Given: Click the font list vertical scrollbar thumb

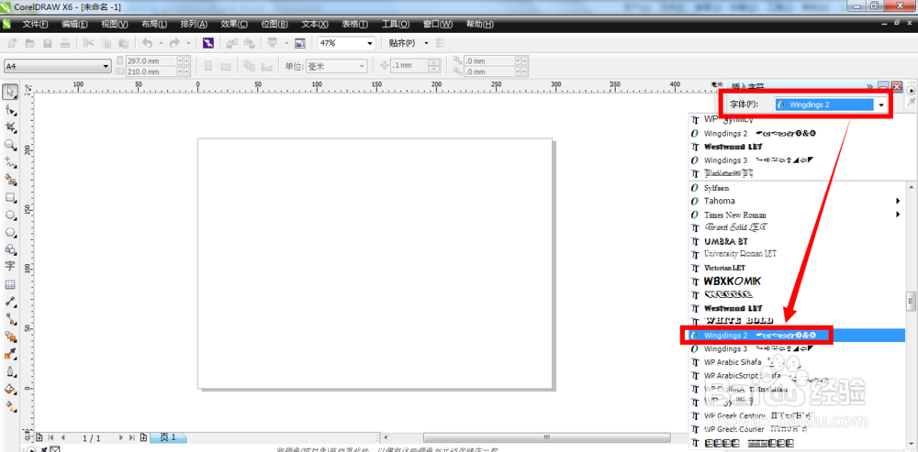Looking at the screenshot, I should (911, 301).
